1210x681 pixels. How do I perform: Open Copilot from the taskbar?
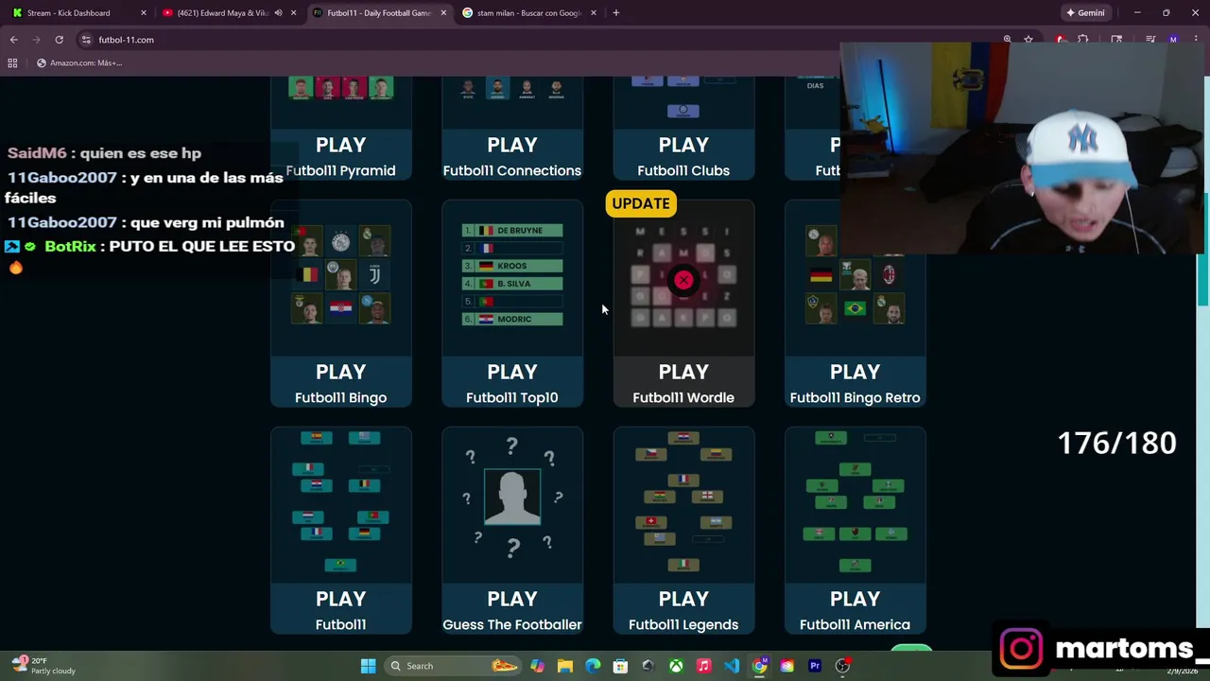coord(537,666)
